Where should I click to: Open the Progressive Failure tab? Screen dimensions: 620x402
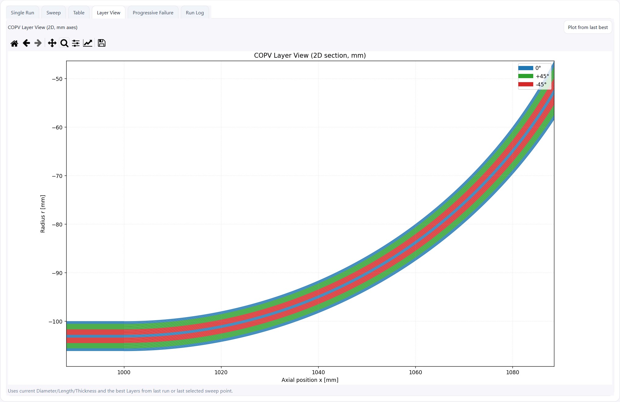[x=153, y=13]
